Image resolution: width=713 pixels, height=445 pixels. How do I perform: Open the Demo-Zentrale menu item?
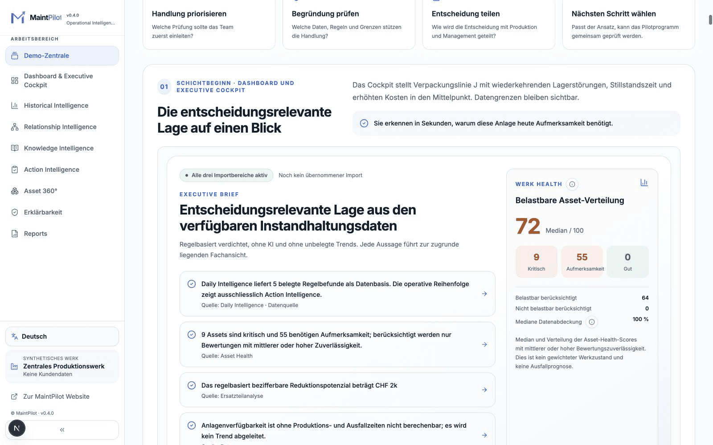[x=62, y=56]
